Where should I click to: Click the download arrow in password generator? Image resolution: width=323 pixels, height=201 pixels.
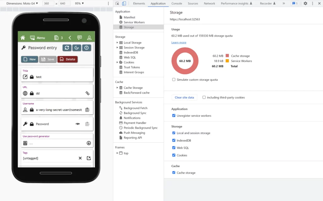pyautogui.click(x=89, y=143)
